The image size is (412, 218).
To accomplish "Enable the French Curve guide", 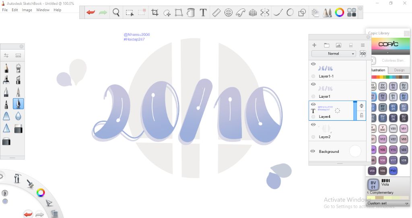I will (x=241, y=12).
